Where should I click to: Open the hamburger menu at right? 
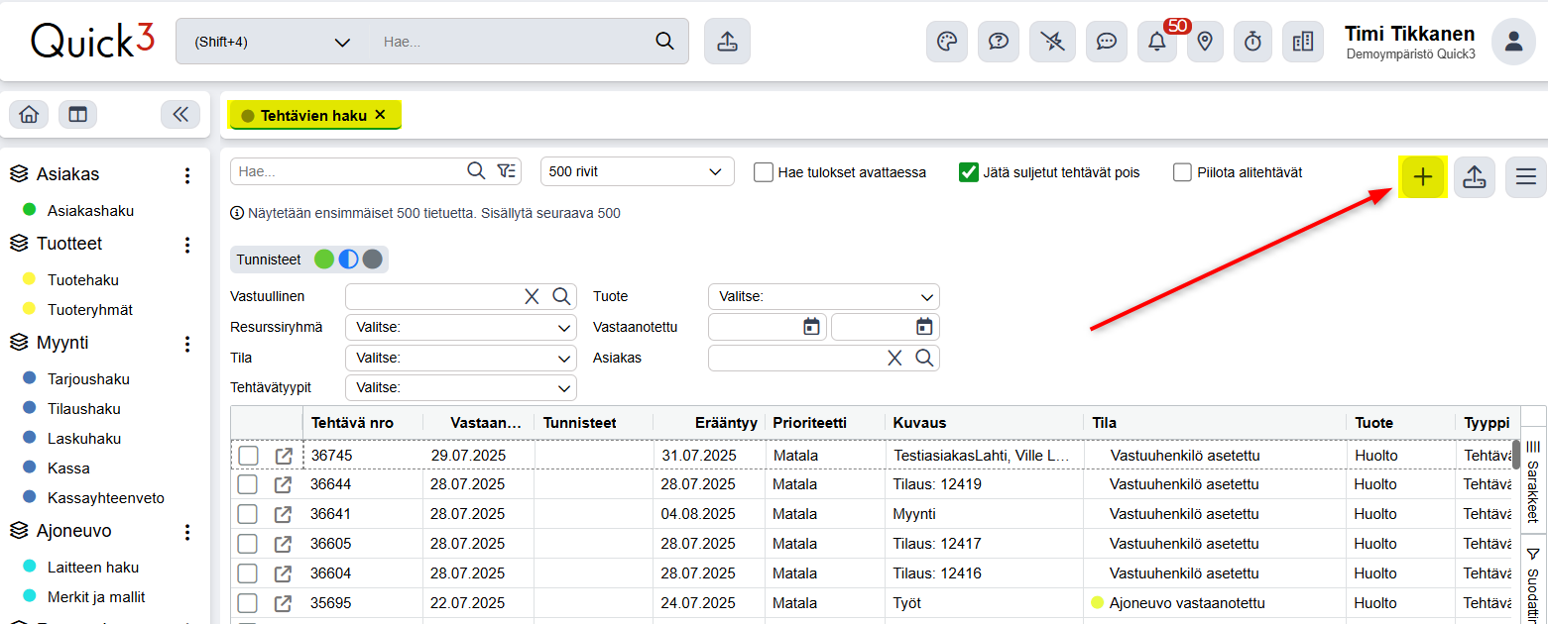click(x=1525, y=177)
